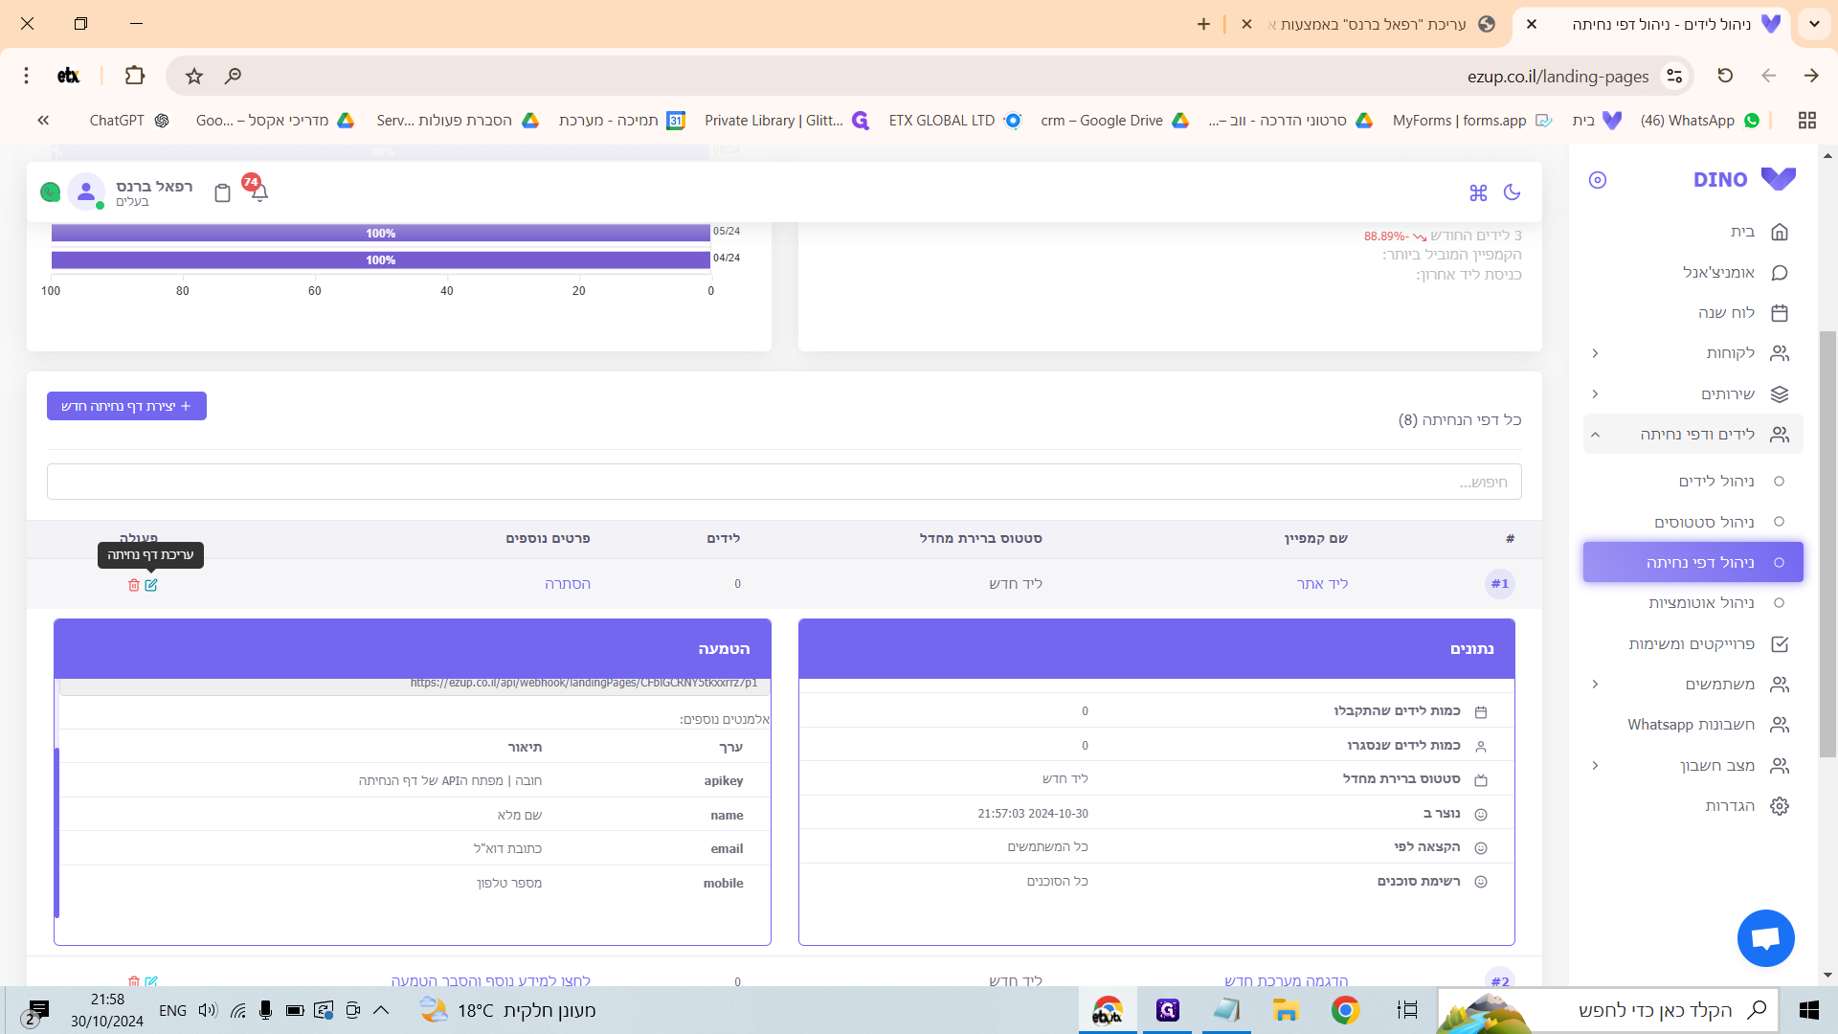Open ChatGPT bookmark

click(x=128, y=121)
